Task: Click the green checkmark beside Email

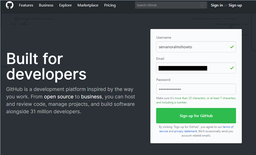Action: click(232, 68)
